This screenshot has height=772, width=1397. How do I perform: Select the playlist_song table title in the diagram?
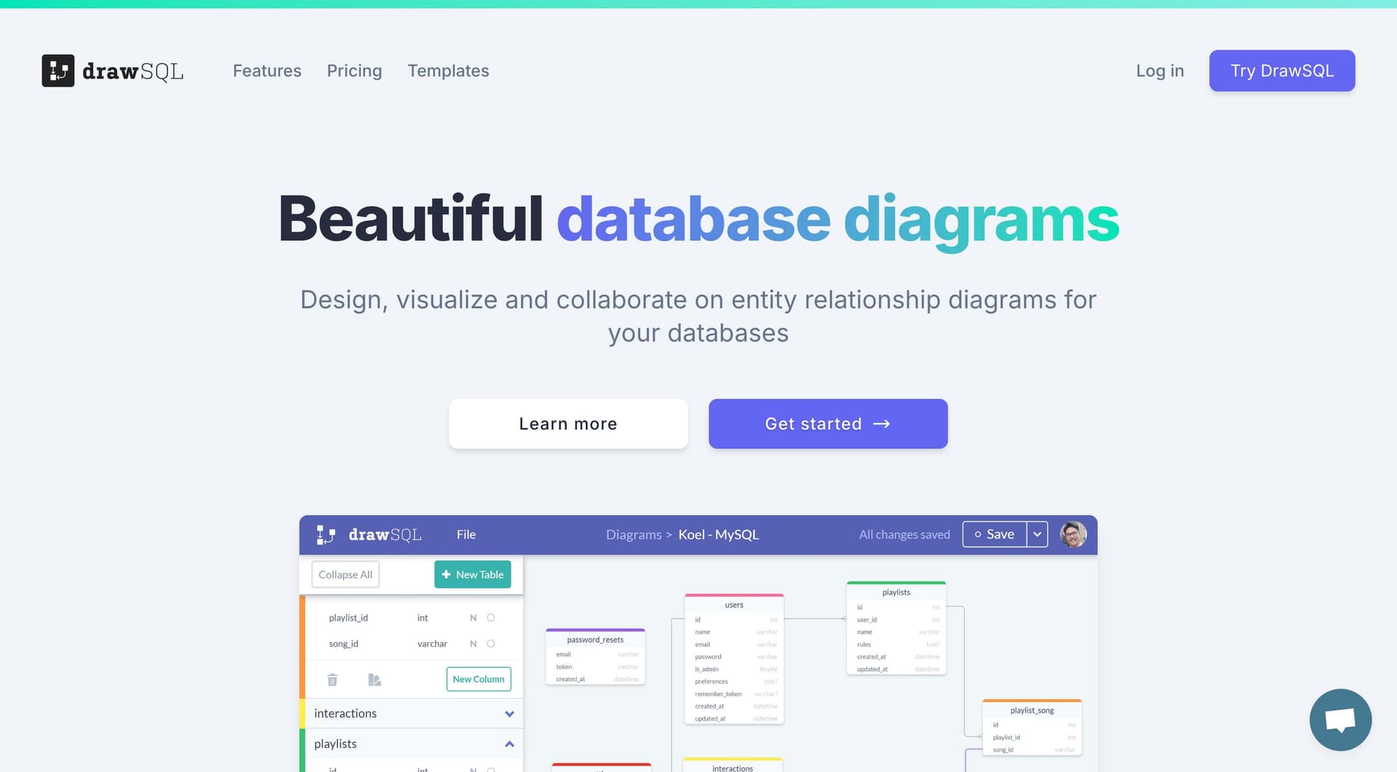point(1032,710)
